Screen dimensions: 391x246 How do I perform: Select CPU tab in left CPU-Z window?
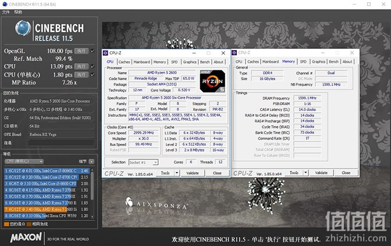(110, 62)
